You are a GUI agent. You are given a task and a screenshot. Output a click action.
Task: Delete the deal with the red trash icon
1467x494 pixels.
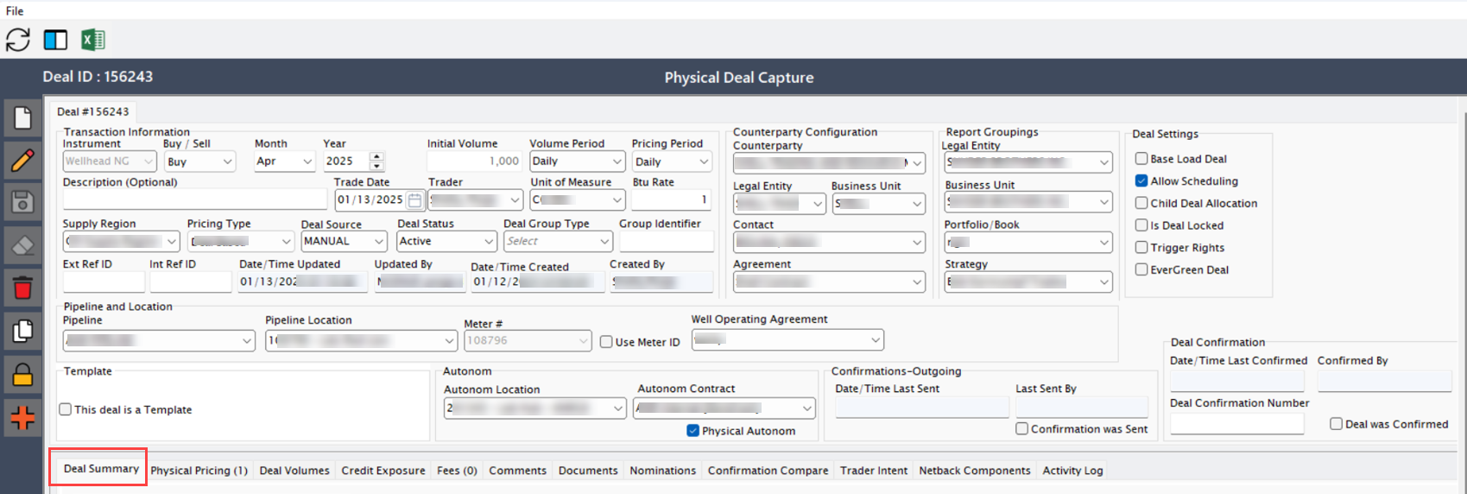22,288
